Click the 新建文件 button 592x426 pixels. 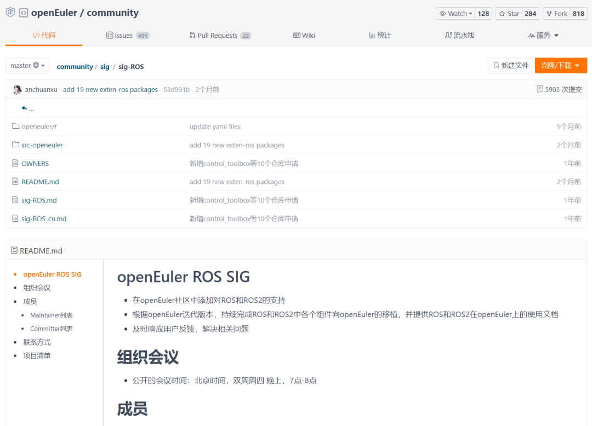[510, 65]
